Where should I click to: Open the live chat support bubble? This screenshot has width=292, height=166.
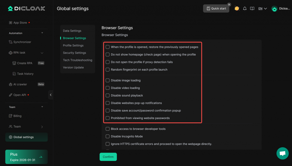(x=282, y=153)
